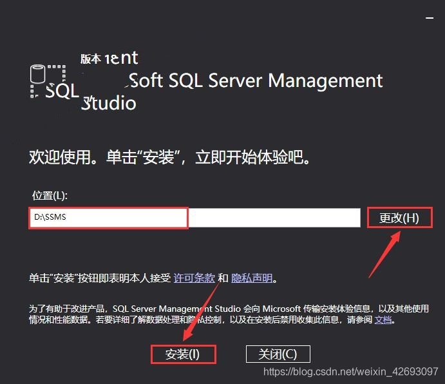The width and height of the screenshot is (445, 384).
Task: Click the SQL Server Management title text
Action: point(256,81)
